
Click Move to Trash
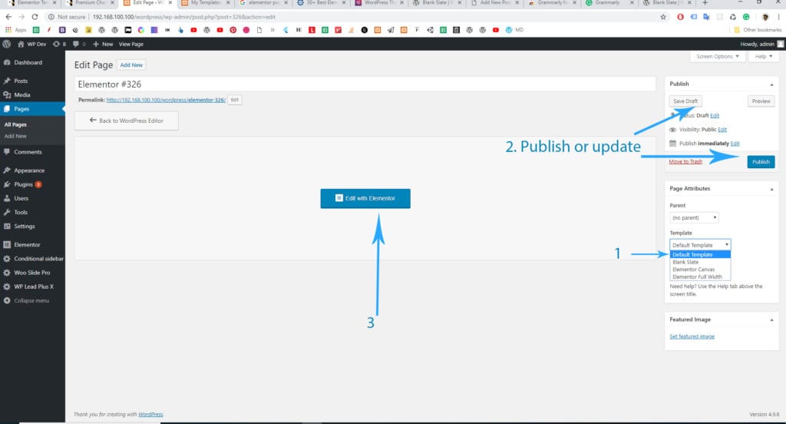(685, 161)
